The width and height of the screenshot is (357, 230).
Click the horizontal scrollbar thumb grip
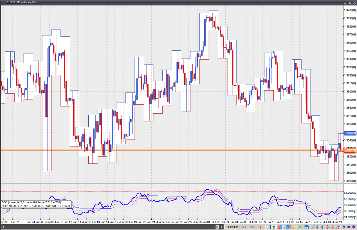(217, 227)
